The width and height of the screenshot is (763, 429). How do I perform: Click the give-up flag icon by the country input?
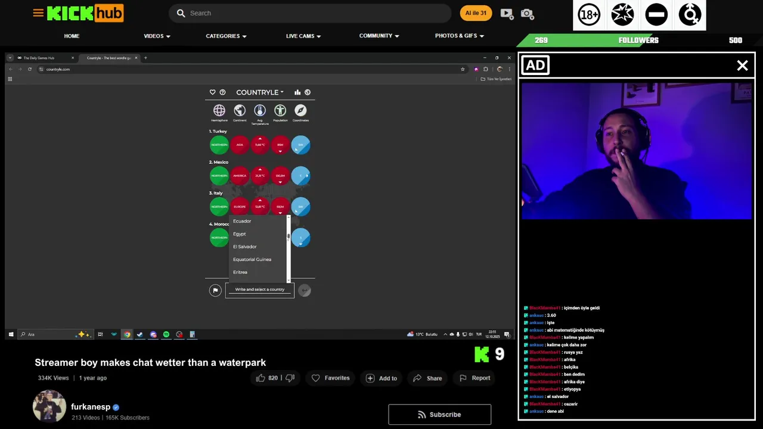coord(215,290)
